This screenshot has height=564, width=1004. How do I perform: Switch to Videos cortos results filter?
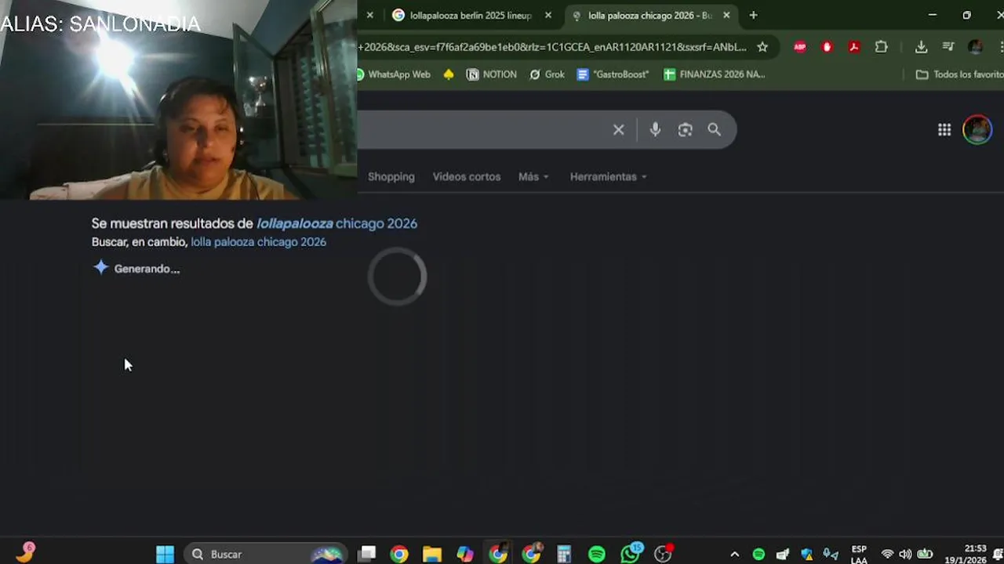(x=467, y=176)
